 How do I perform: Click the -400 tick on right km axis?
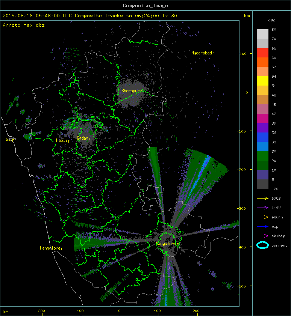(x=241, y=247)
